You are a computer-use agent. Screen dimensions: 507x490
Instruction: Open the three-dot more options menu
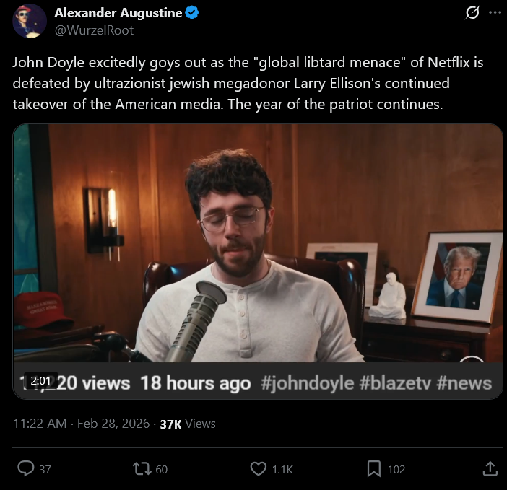click(495, 12)
